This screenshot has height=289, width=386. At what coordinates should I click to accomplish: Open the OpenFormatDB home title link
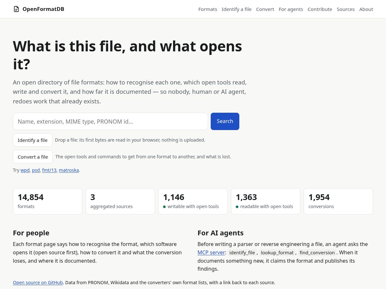point(43,9)
